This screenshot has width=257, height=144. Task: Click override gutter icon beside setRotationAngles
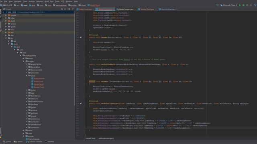tap(81, 104)
